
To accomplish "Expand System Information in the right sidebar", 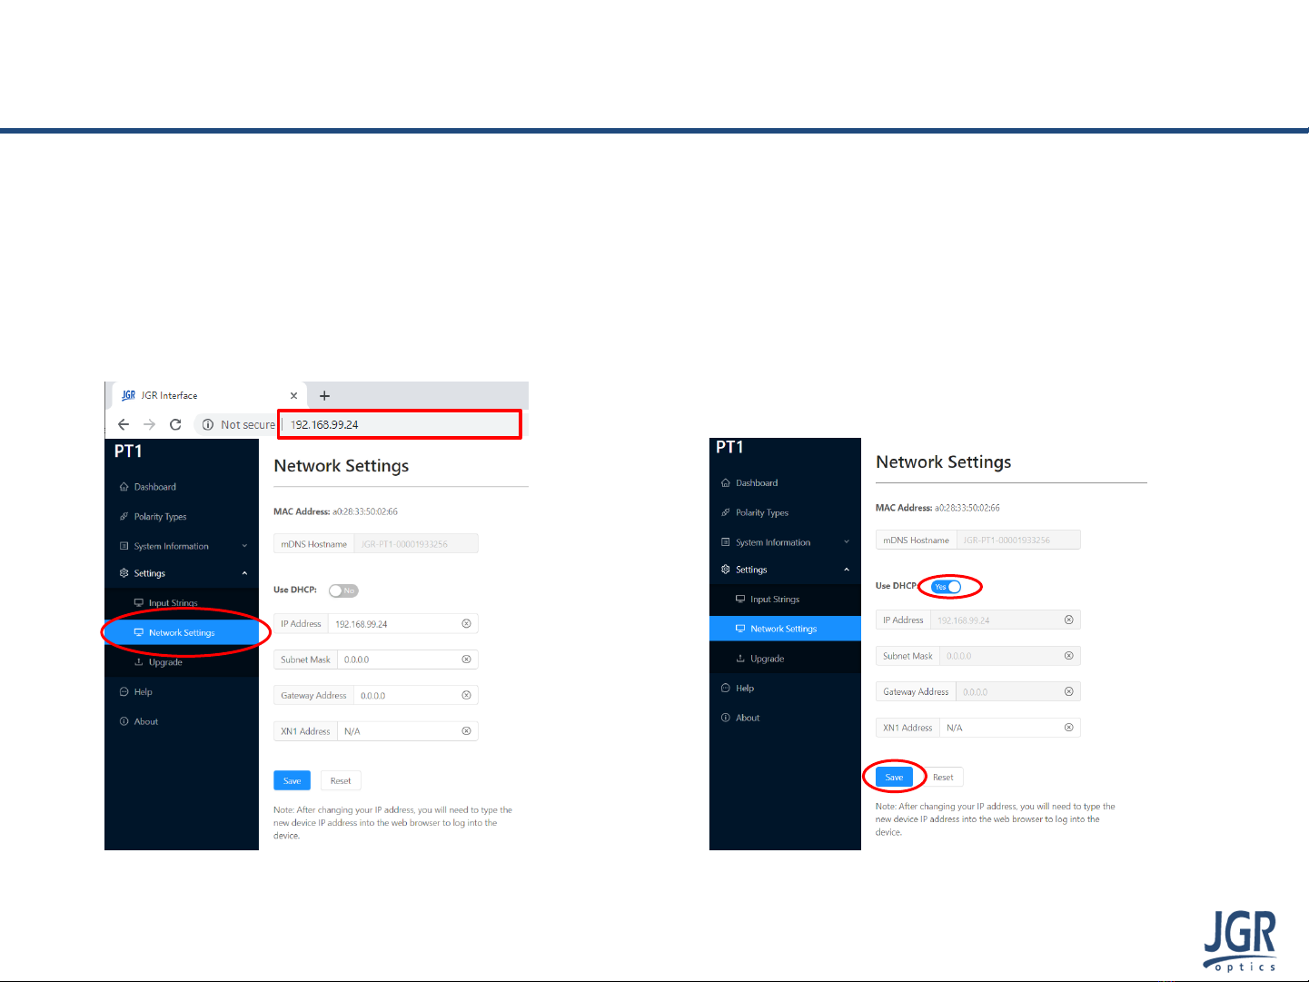I will 785,542.
